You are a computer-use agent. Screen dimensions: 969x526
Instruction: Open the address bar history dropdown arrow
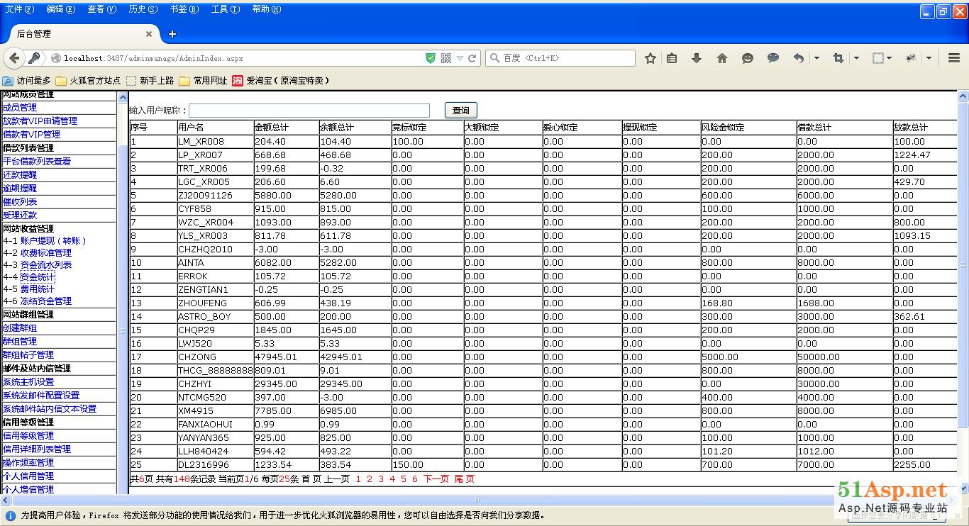[460, 58]
